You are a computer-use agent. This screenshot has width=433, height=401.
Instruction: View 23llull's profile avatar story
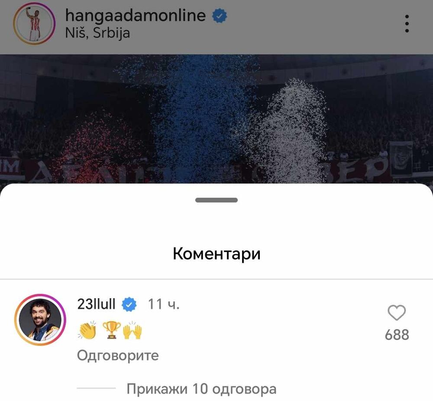(40, 319)
